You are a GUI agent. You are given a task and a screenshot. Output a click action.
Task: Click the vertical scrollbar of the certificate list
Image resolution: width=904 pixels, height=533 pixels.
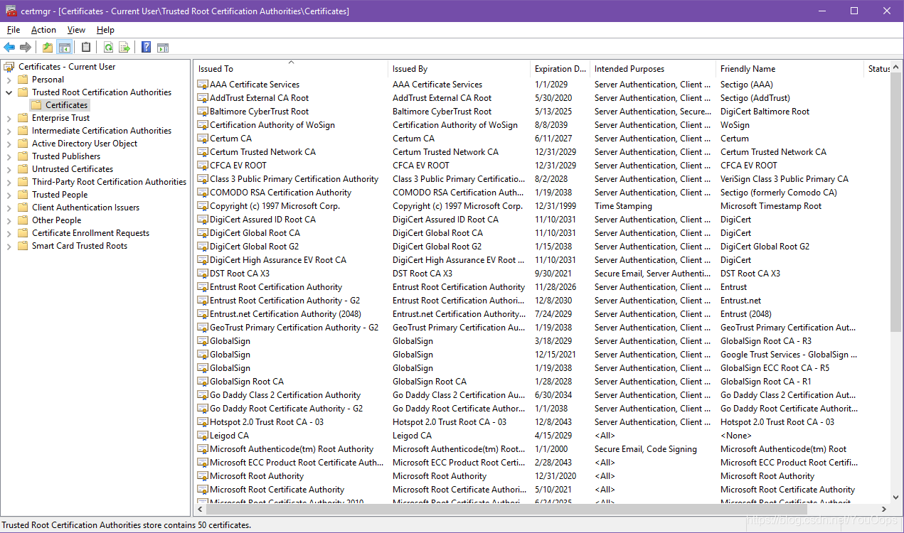click(x=897, y=203)
